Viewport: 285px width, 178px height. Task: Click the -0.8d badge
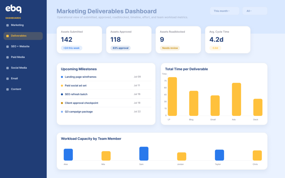(x=215, y=48)
